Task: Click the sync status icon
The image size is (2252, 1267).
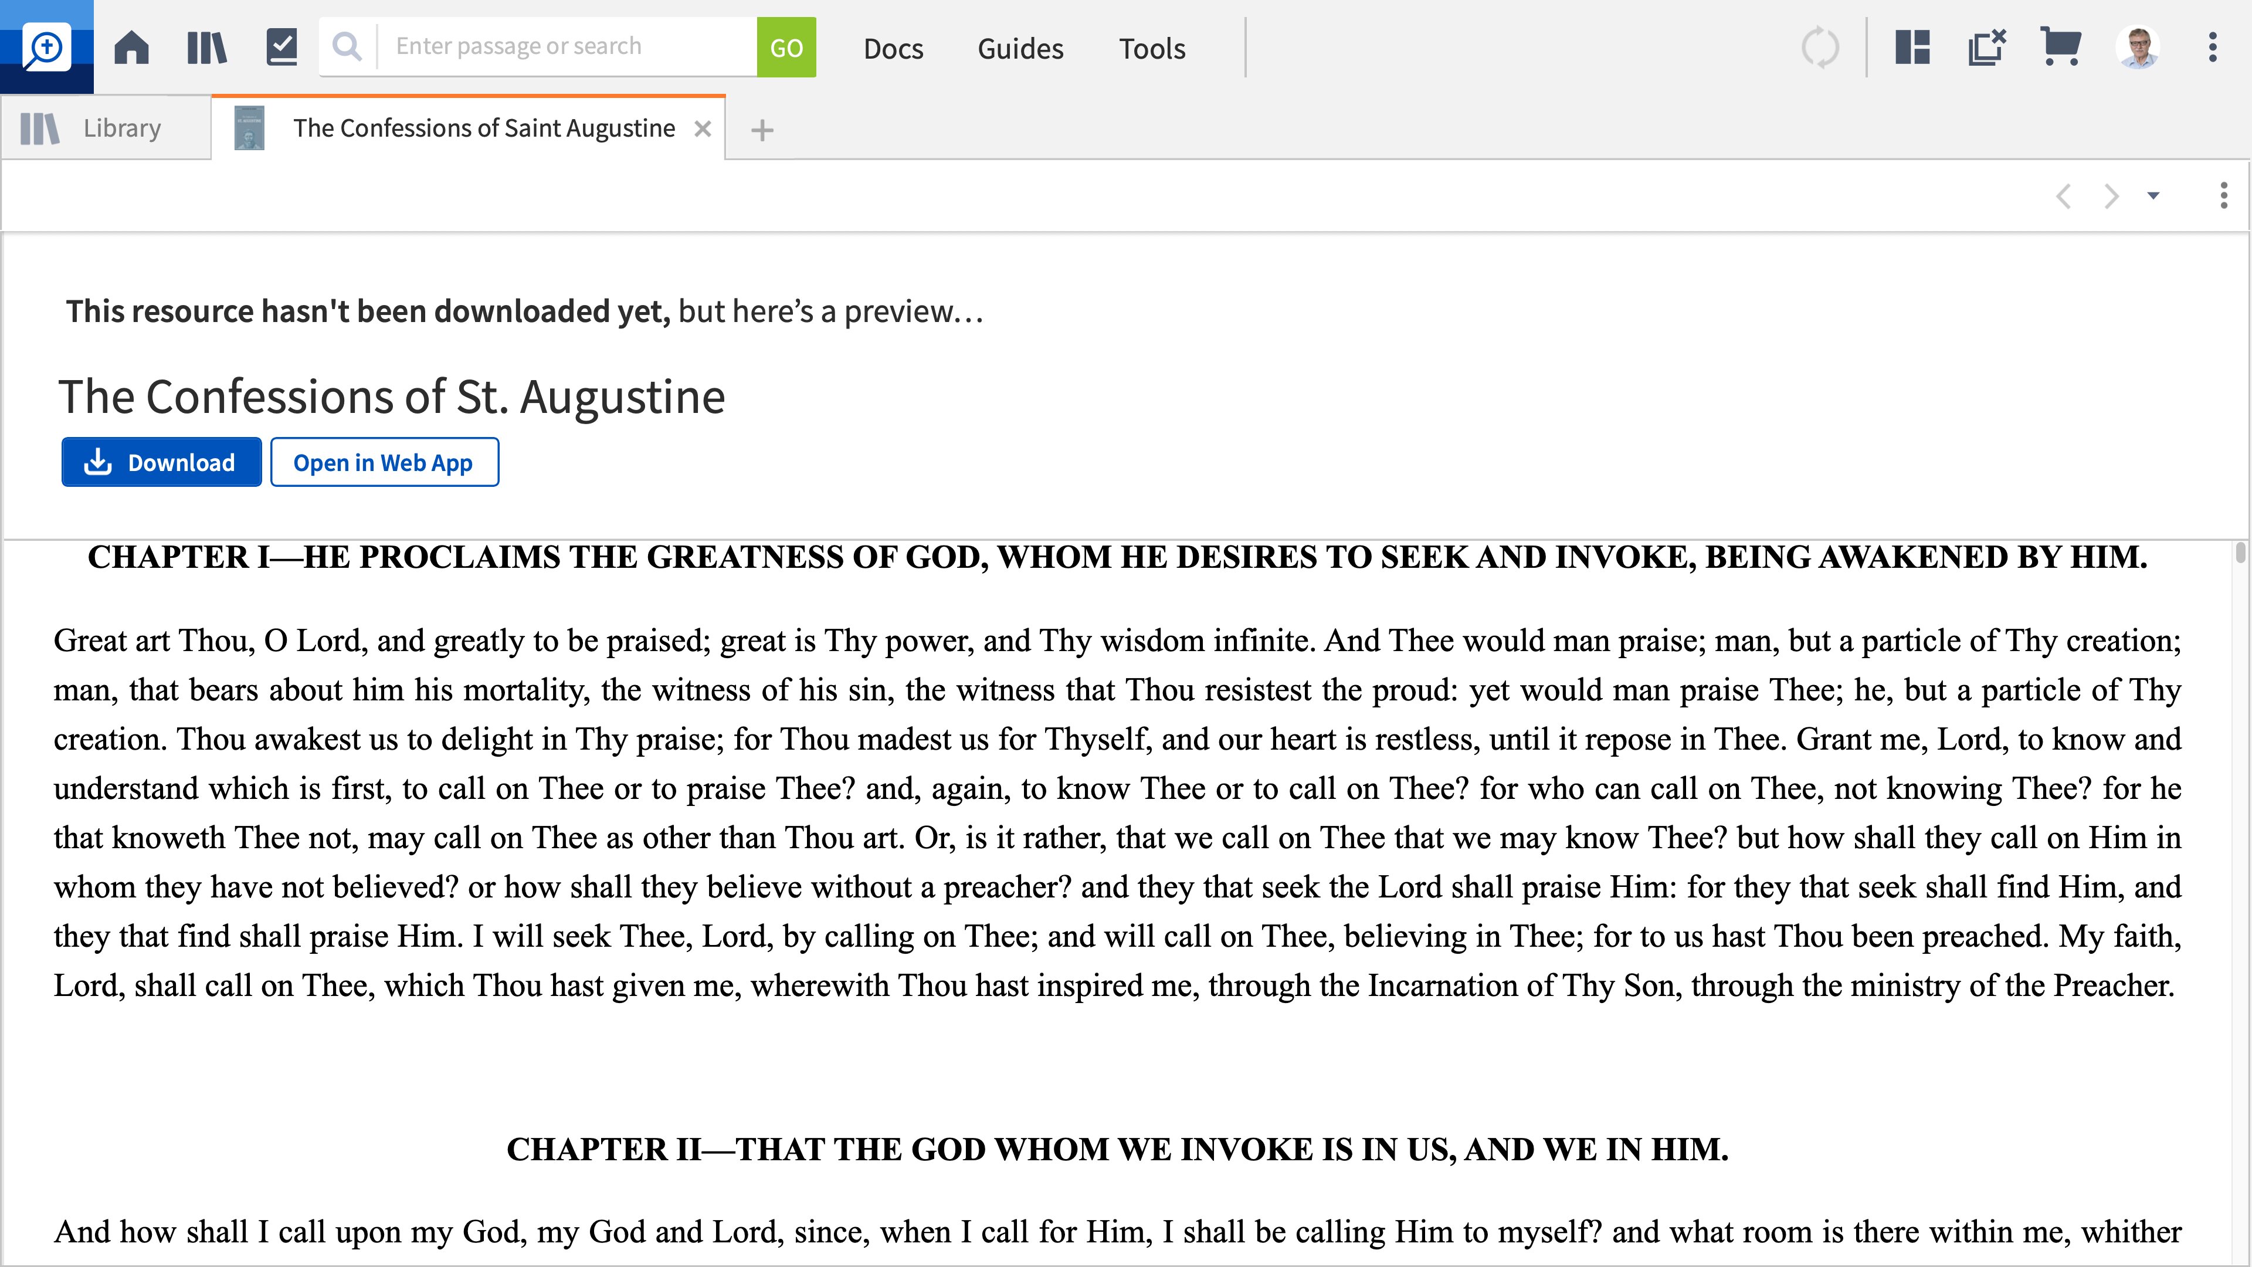Action: pos(1820,47)
